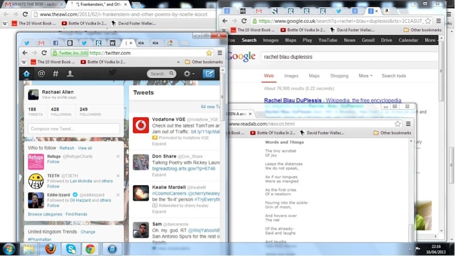Open the Rachel Blau DuPlessis Wikipedia result
Screen dimensions: 455x256
(x=332, y=100)
